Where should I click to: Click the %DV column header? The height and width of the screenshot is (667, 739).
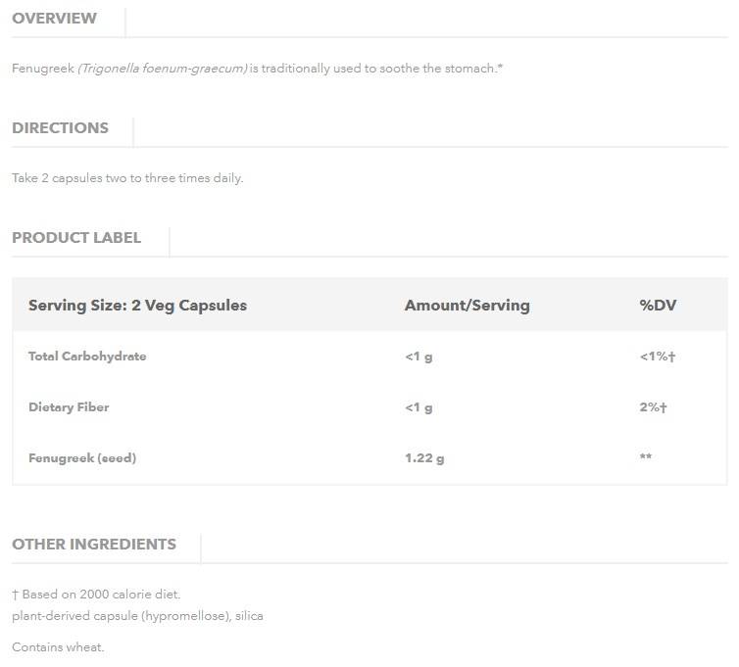(658, 305)
